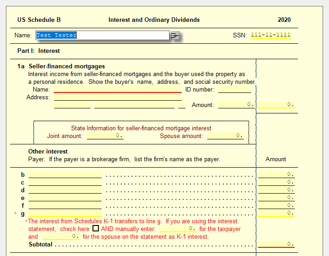Viewport: 329px width, 256px height.
Task: Click the Joint amount field
Action: click(x=105, y=136)
